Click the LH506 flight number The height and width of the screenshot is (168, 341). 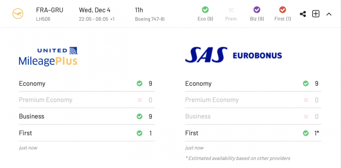point(43,19)
